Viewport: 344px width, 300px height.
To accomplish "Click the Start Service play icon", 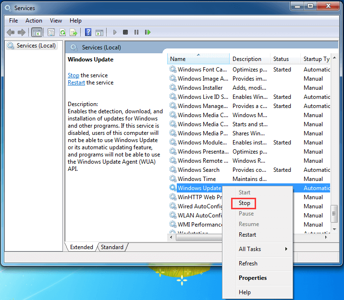I will [114, 33].
